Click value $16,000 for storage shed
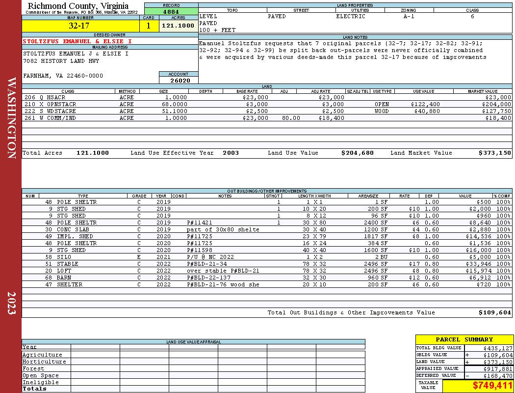The image size is (515, 393). [x=479, y=250]
